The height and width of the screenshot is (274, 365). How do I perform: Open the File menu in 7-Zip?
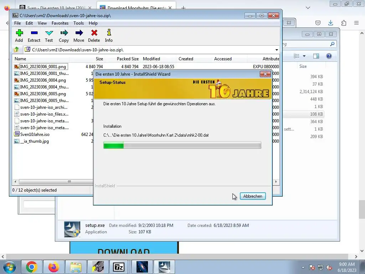coord(17,23)
